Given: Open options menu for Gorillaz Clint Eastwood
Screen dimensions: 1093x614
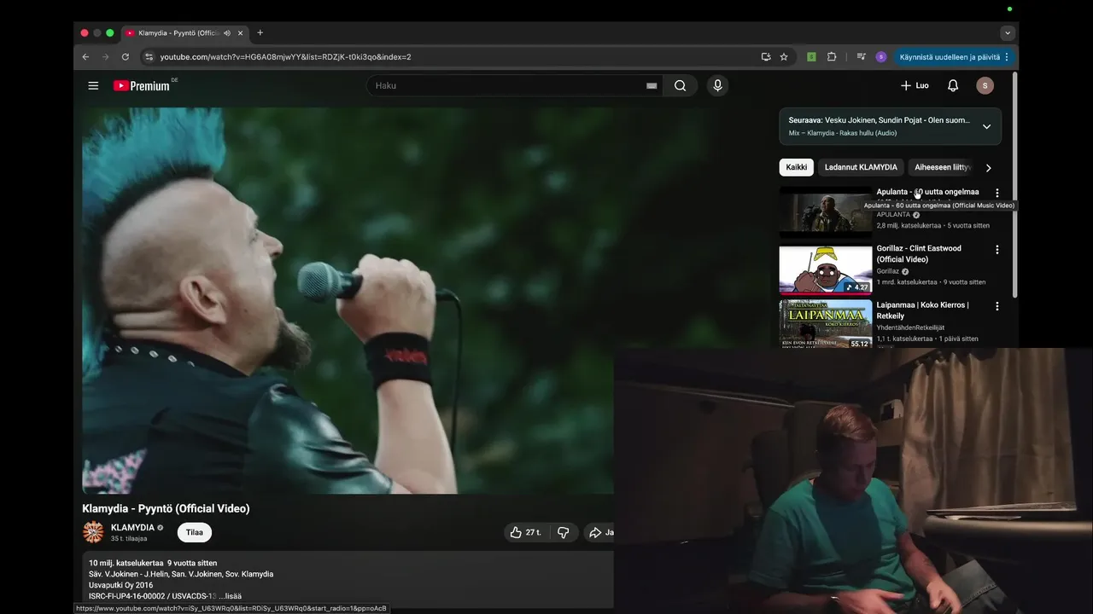Looking at the screenshot, I should click(x=997, y=250).
